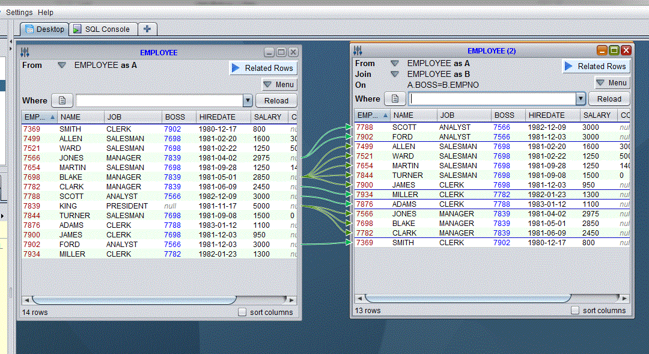
Task: Click scroll-left arrow in EMPLOYEE (2) scrollbar
Action: [x=360, y=298]
